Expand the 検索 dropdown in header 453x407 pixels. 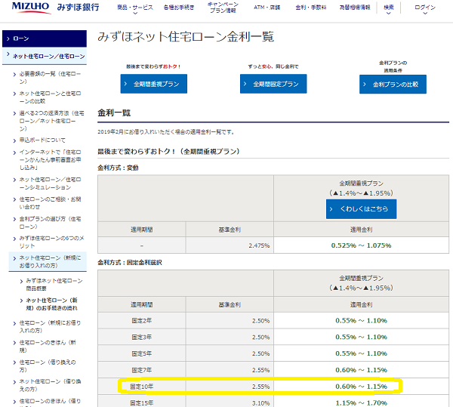coord(389,8)
